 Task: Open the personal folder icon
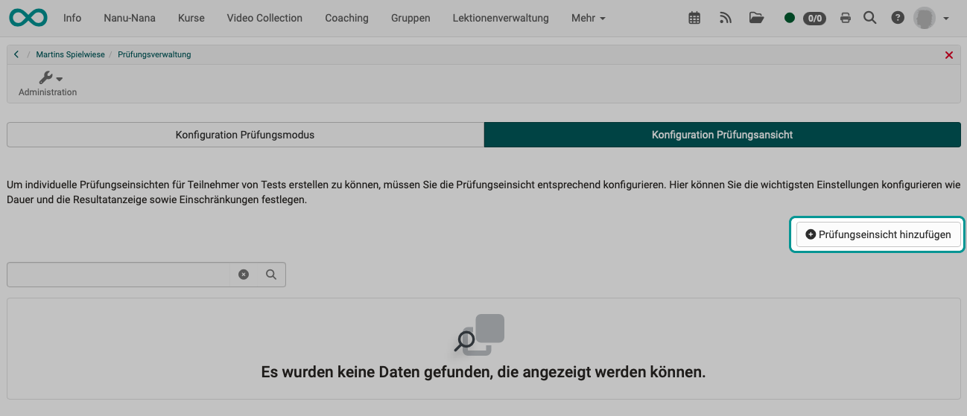[x=757, y=18]
